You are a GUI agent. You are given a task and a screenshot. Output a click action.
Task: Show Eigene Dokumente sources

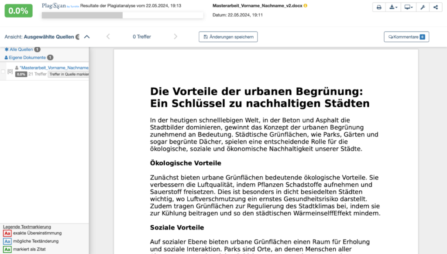[27, 58]
